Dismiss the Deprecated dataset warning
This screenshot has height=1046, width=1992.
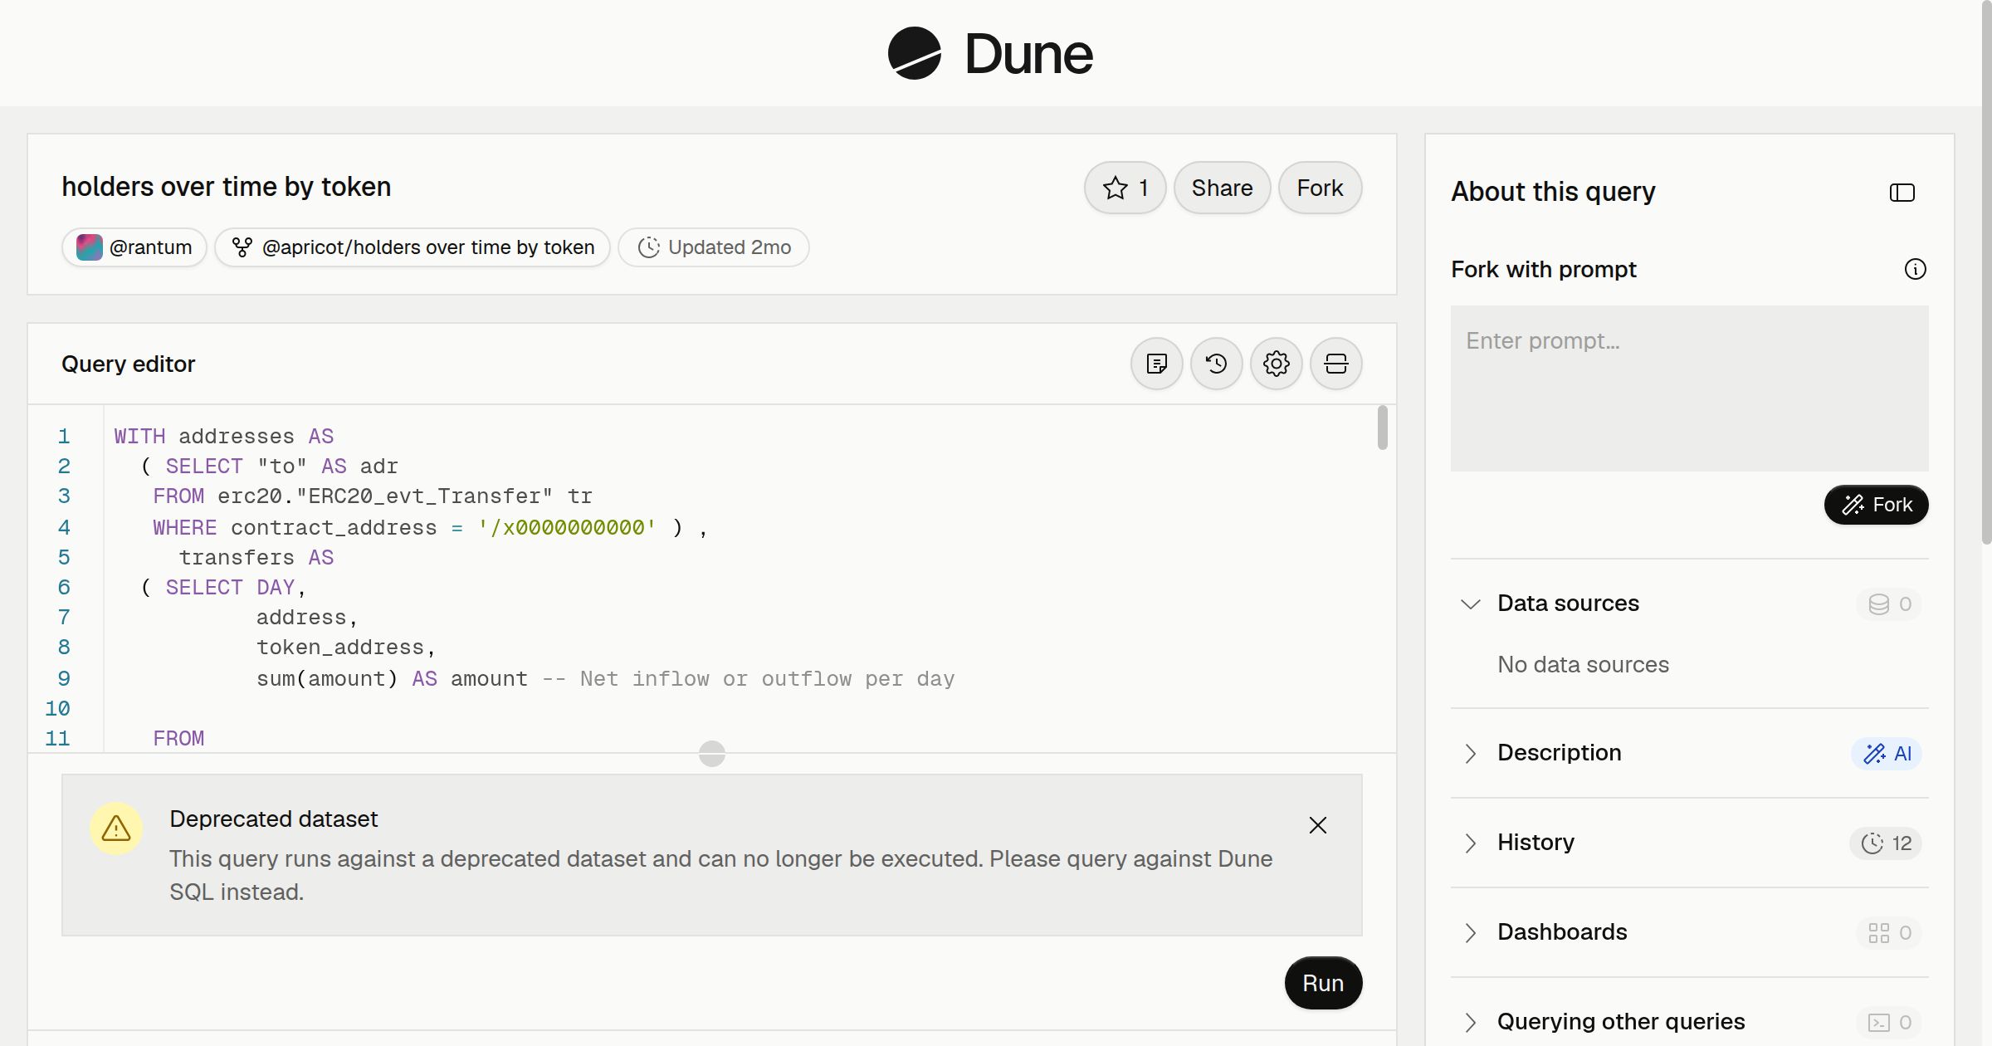1318,825
